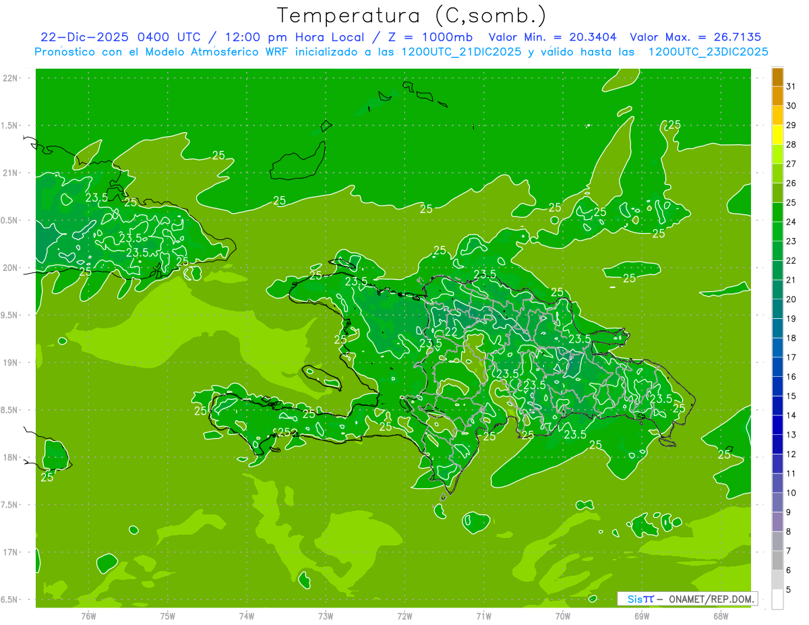Click the "9.5N" latitude axis label
This screenshot has width=809, height=625.
[x=10, y=316]
